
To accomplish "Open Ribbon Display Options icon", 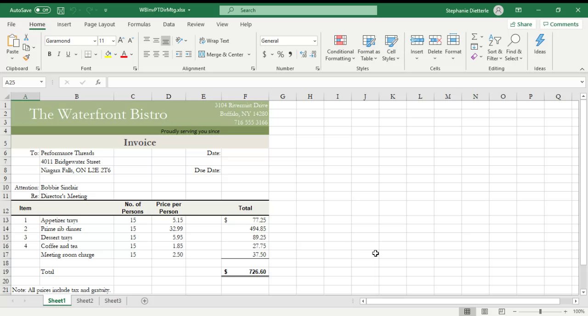I will pyautogui.click(x=518, y=10).
